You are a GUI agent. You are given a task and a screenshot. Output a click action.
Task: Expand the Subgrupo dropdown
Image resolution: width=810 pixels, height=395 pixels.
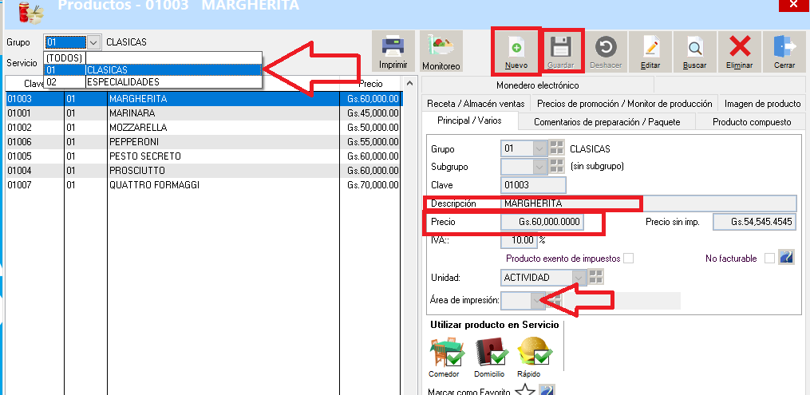(x=539, y=166)
